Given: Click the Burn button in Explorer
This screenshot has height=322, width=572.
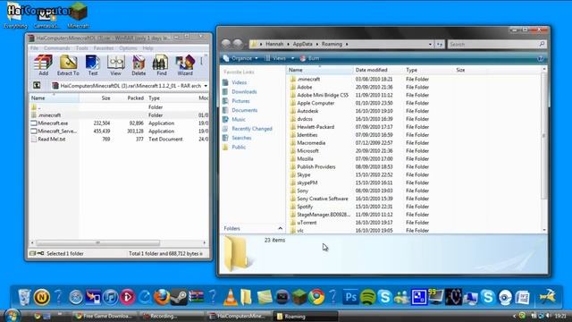Looking at the screenshot, I should click(x=309, y=58).
